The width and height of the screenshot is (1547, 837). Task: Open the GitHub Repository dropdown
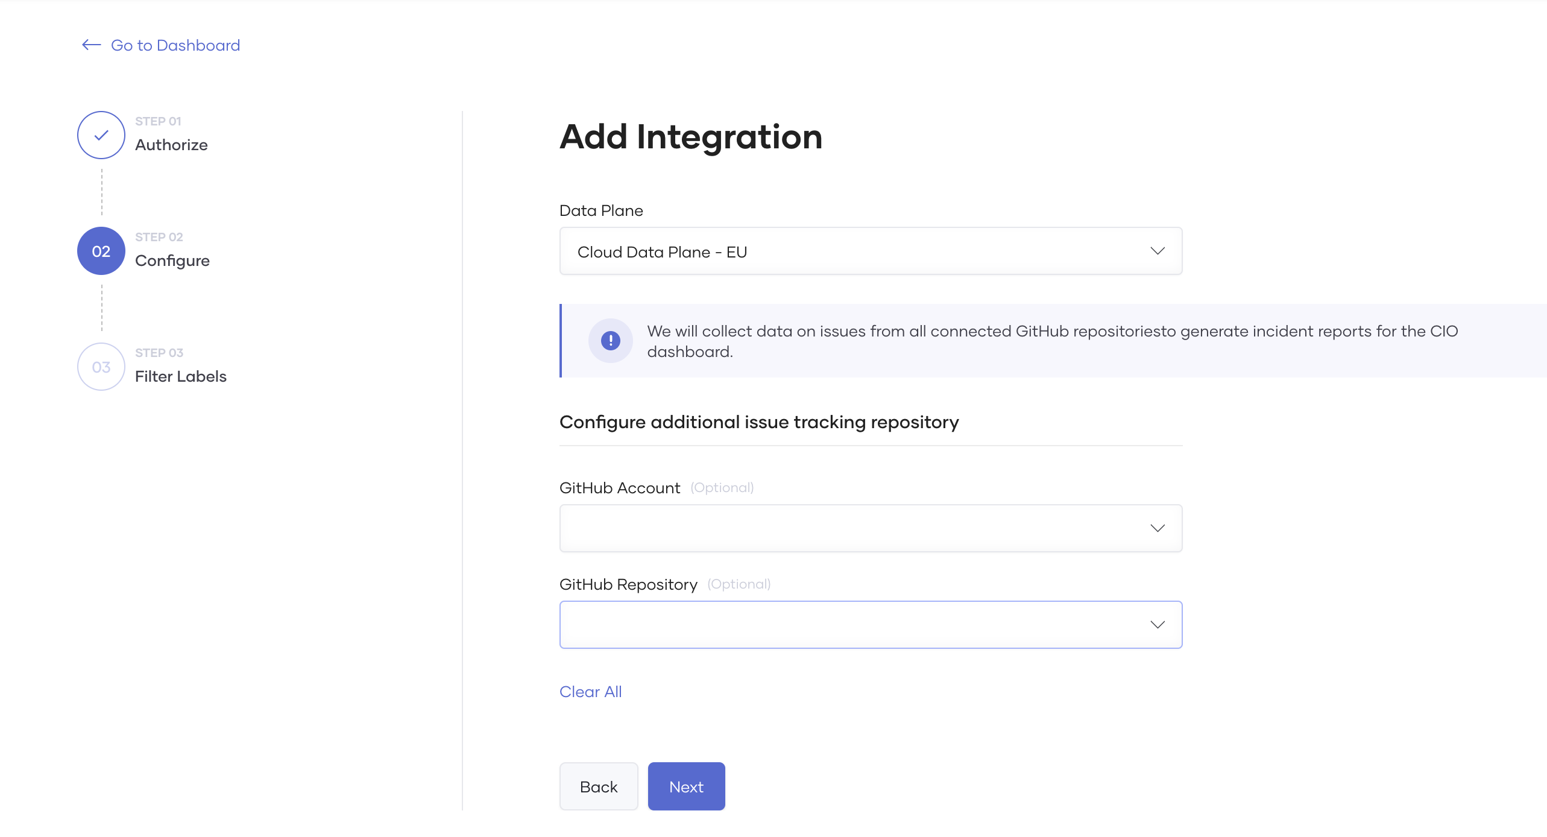871,624
